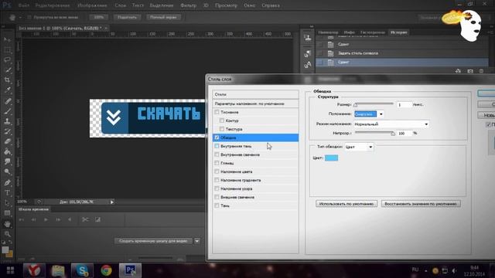Enable the Тень checkbox

click(x=217, y=205)
